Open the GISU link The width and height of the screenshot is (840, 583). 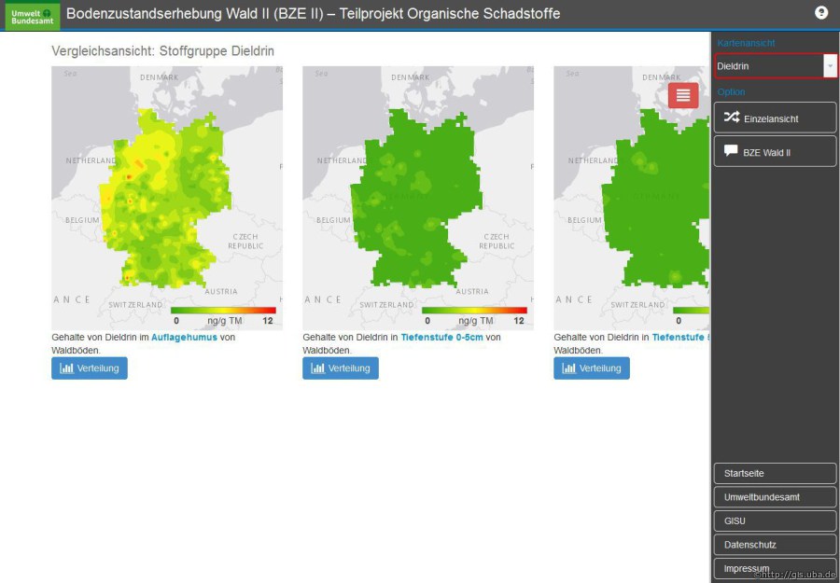(775, 521)
